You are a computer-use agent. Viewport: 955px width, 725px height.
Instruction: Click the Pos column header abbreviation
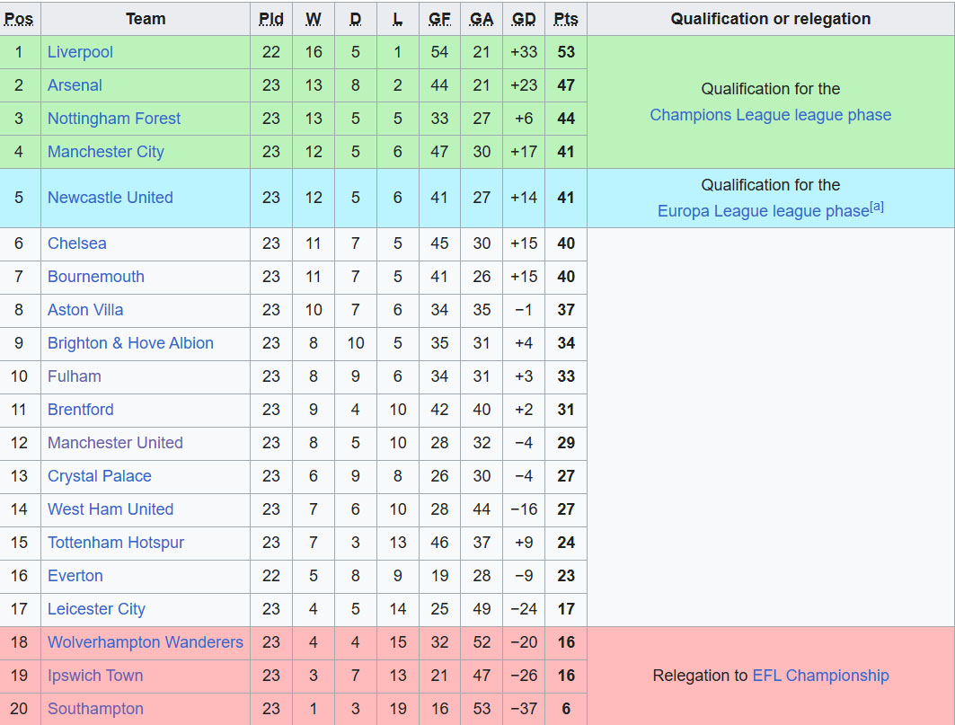click(19, 20)
